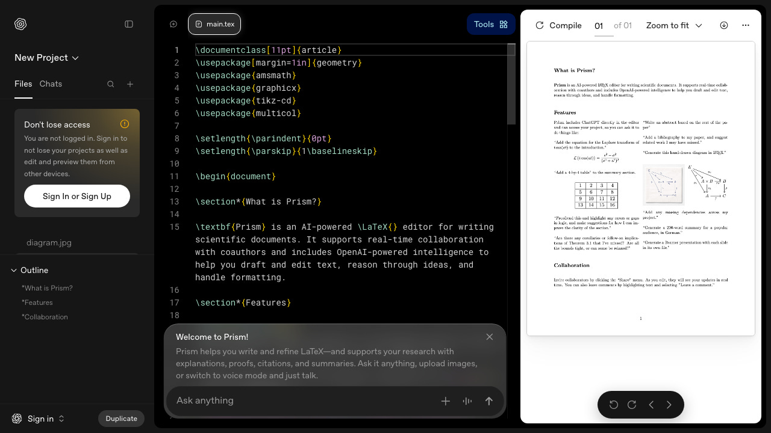Attach a file with chat plus icon
Image resolution: width=771 pixels, height=433 pixels.
pos(446,401)
